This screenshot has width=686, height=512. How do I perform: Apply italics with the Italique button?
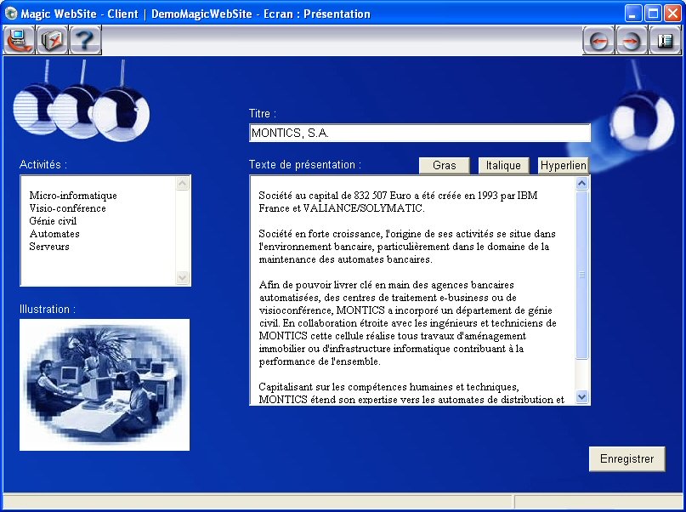(503, 165)
